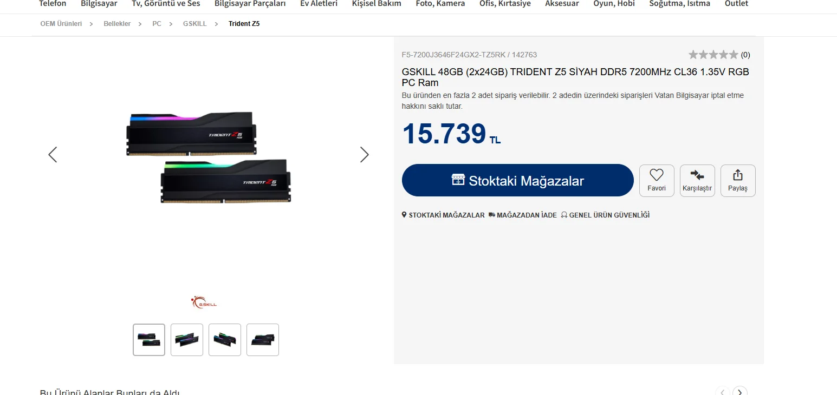Go to Bellekler breadcrumb link
This screenshot has height=395, width=837.
117,24
